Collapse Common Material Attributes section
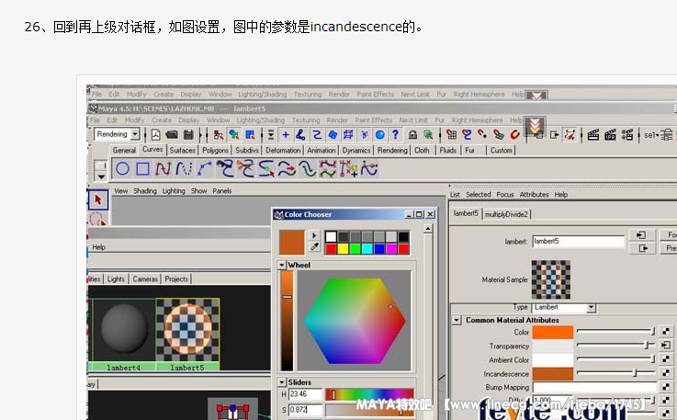The image size is (677, 420). tap(457, 320)
